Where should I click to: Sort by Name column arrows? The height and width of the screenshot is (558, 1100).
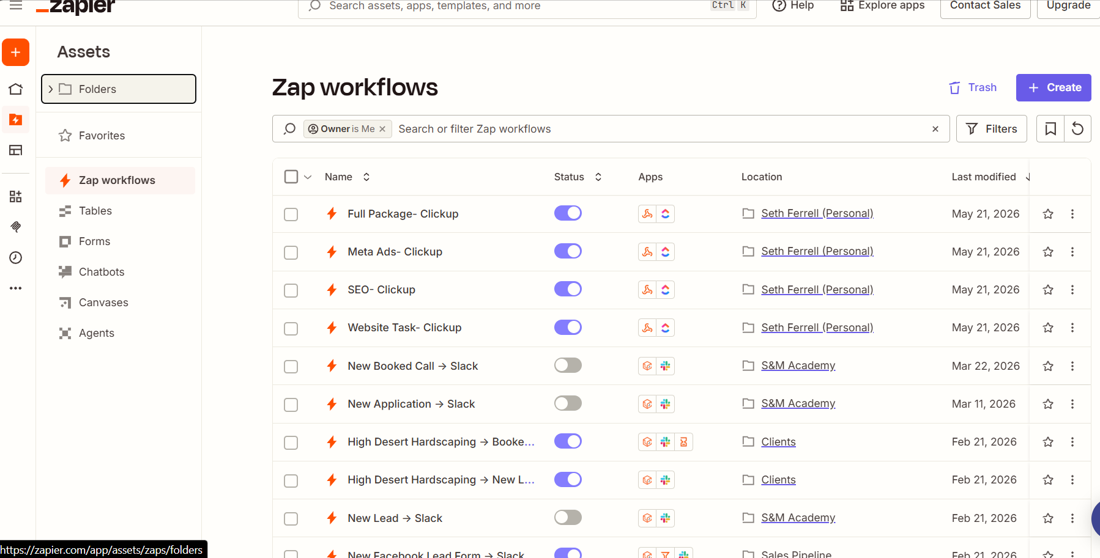(366, 177)
